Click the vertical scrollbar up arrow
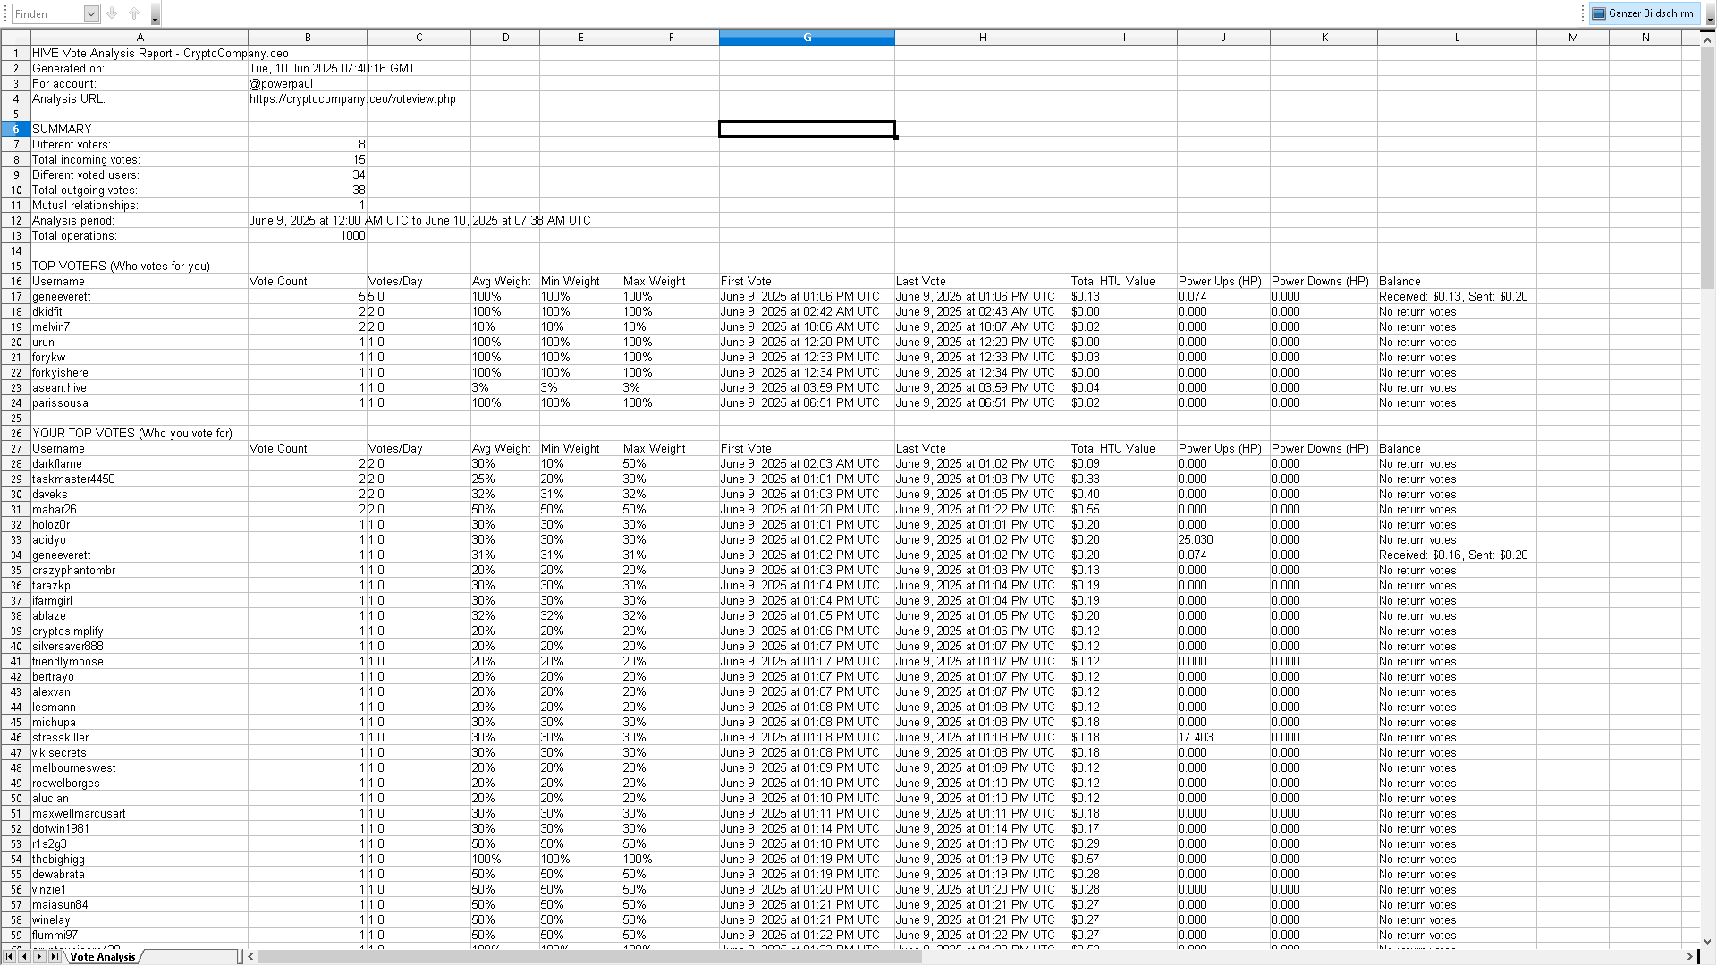Viewport: 1717px width, 966px height. pos(1708,40)
